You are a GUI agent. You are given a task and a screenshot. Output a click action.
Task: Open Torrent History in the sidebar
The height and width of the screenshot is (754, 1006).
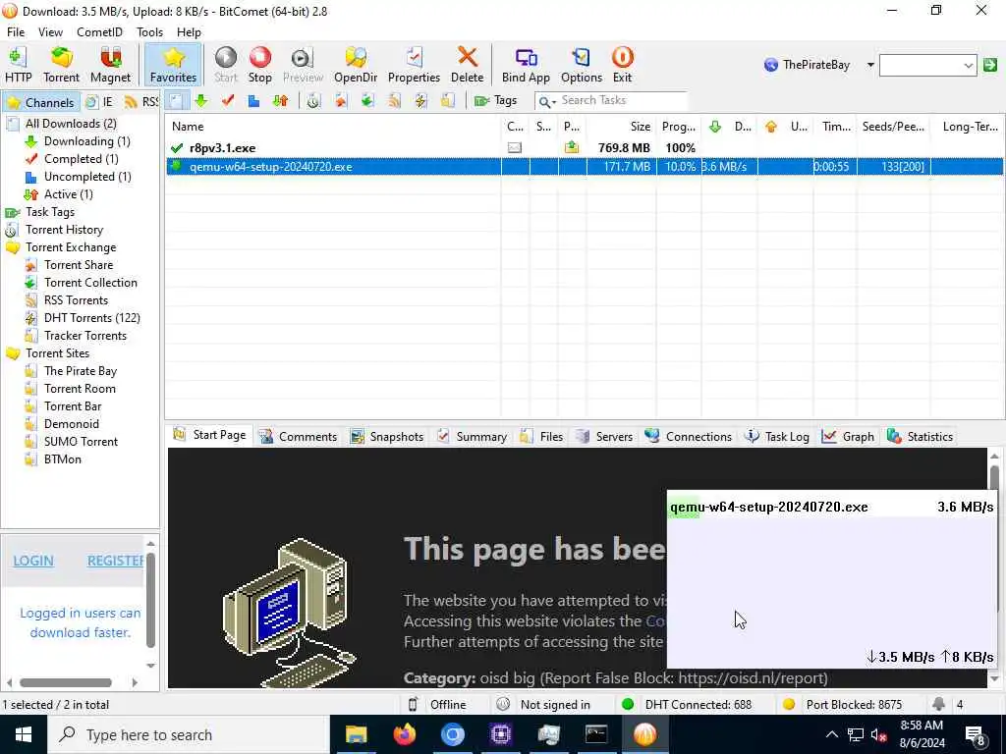click(x=64, y=230)
